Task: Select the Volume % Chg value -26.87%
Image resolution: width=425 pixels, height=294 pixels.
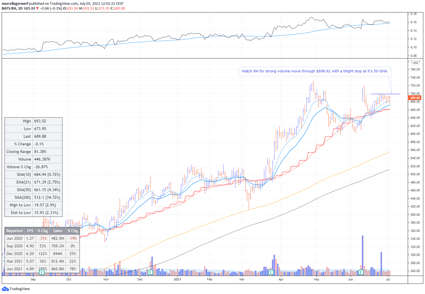Action: point(41,167)
